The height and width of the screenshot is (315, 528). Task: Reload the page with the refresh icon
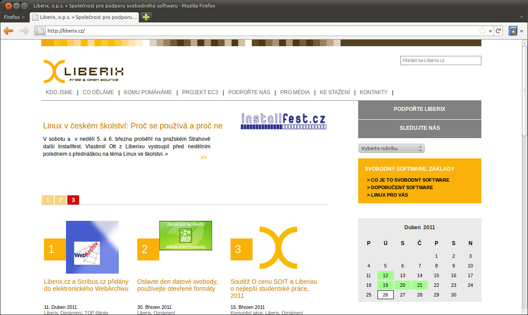(499, 31)
